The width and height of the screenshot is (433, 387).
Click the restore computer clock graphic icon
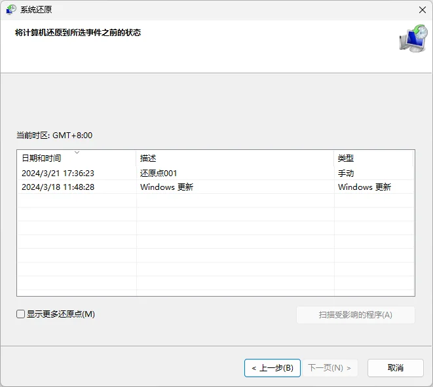pyautogui.click(x=413, y=39)
